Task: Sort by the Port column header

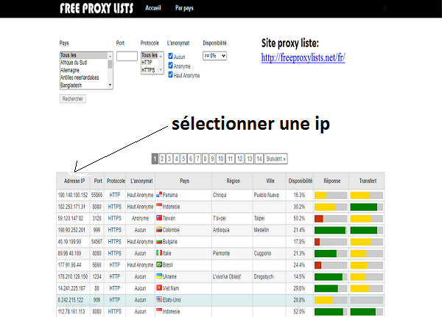Action: (98, 181)
